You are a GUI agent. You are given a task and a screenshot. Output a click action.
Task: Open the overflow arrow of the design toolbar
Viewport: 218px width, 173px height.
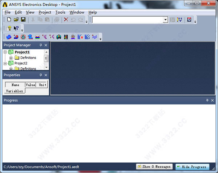(100, 39)
